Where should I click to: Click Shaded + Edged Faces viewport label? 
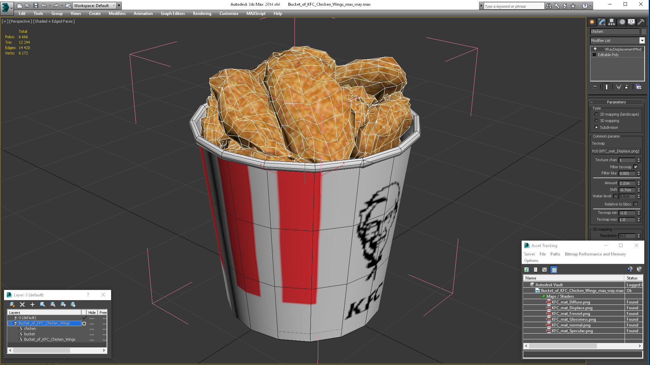click(x=54, y=21)
